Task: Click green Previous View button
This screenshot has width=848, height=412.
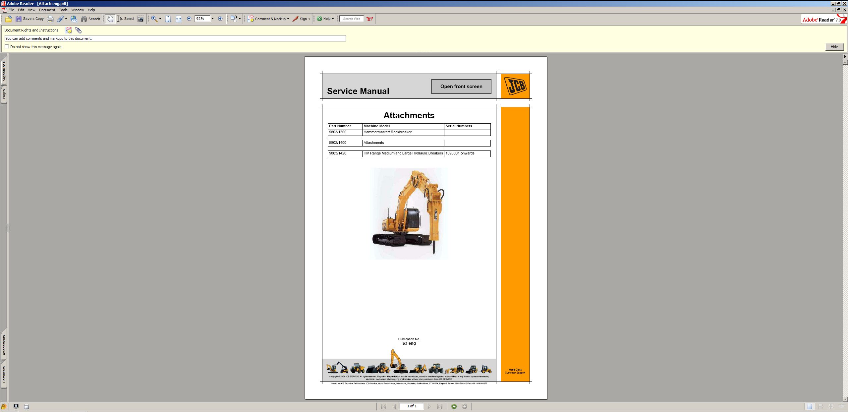Action: click(454, 406)
